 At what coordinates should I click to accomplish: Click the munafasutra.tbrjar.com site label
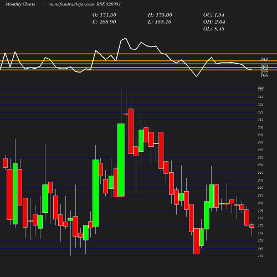[x=71, y=4]
